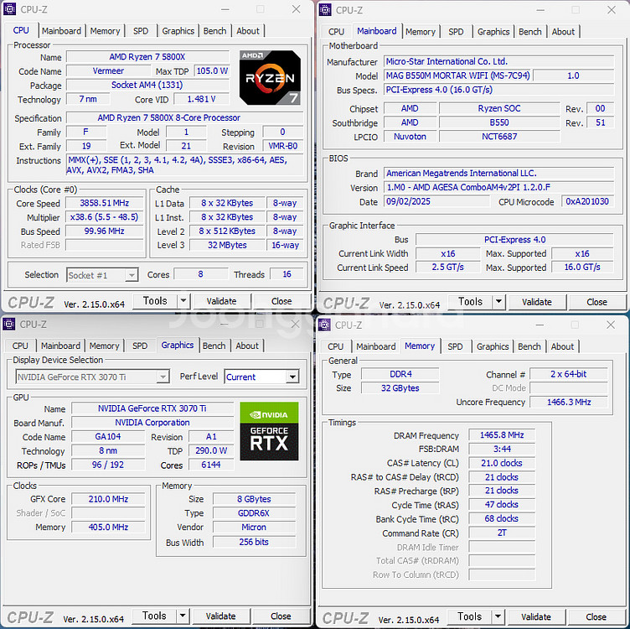Open Mainboard tab in the CPU window

point(61,31)
